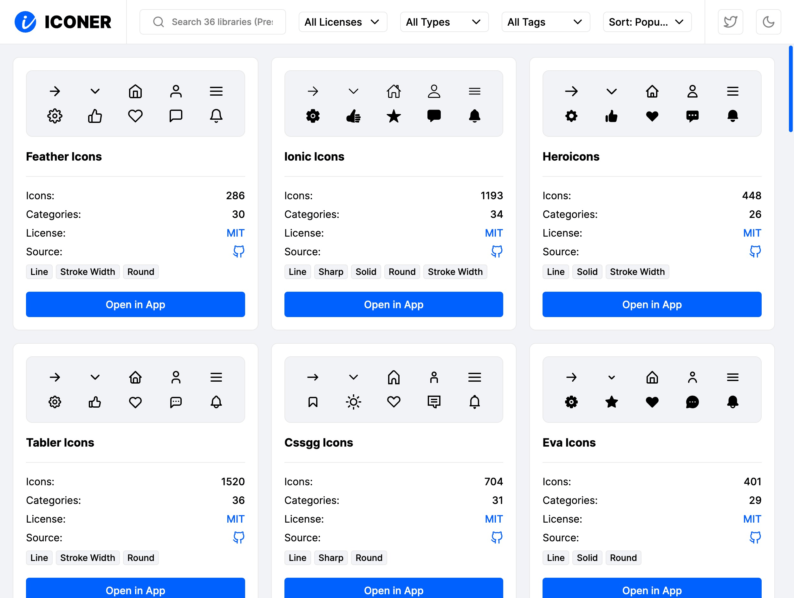Viewport: 794px width, 598px height.
Task: Open Ionic Icons in App
Action: click(x=394, y=305)
